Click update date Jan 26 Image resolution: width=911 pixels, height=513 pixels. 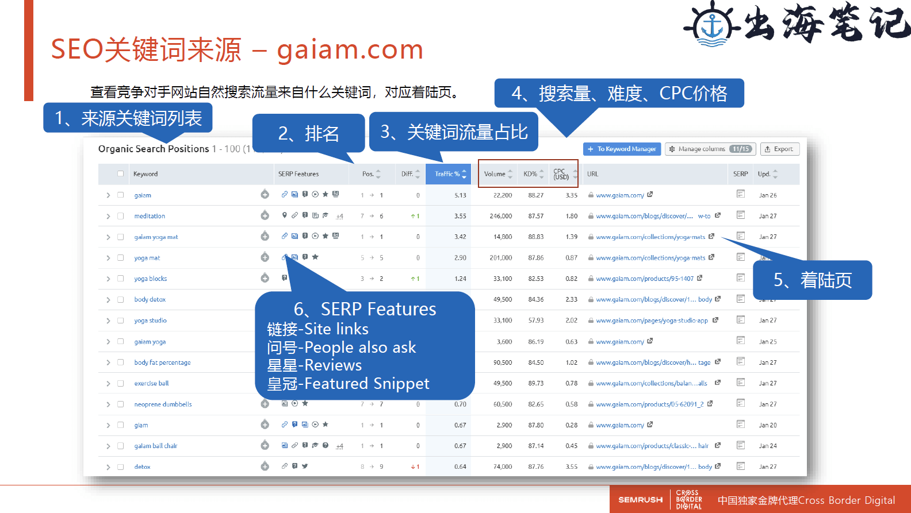768,195
